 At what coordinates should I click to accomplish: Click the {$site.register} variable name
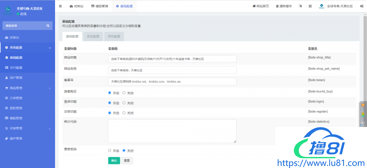pyautogui.click(x=317, y=111)
